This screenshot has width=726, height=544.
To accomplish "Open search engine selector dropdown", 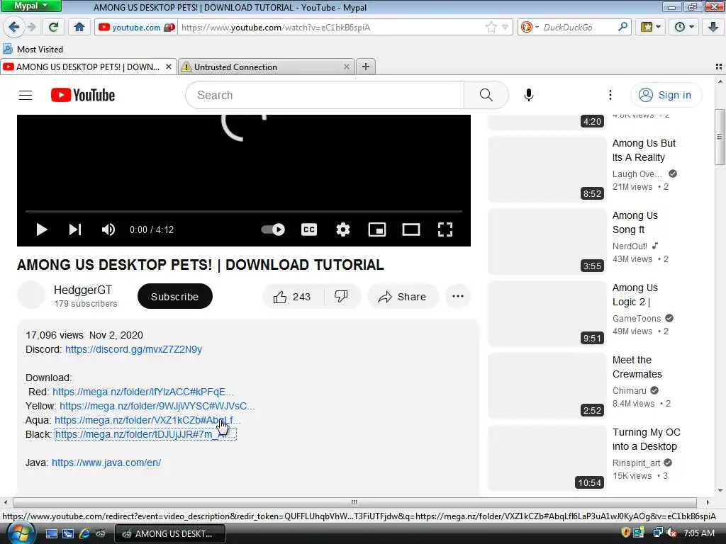I will (x=530, y=28).
